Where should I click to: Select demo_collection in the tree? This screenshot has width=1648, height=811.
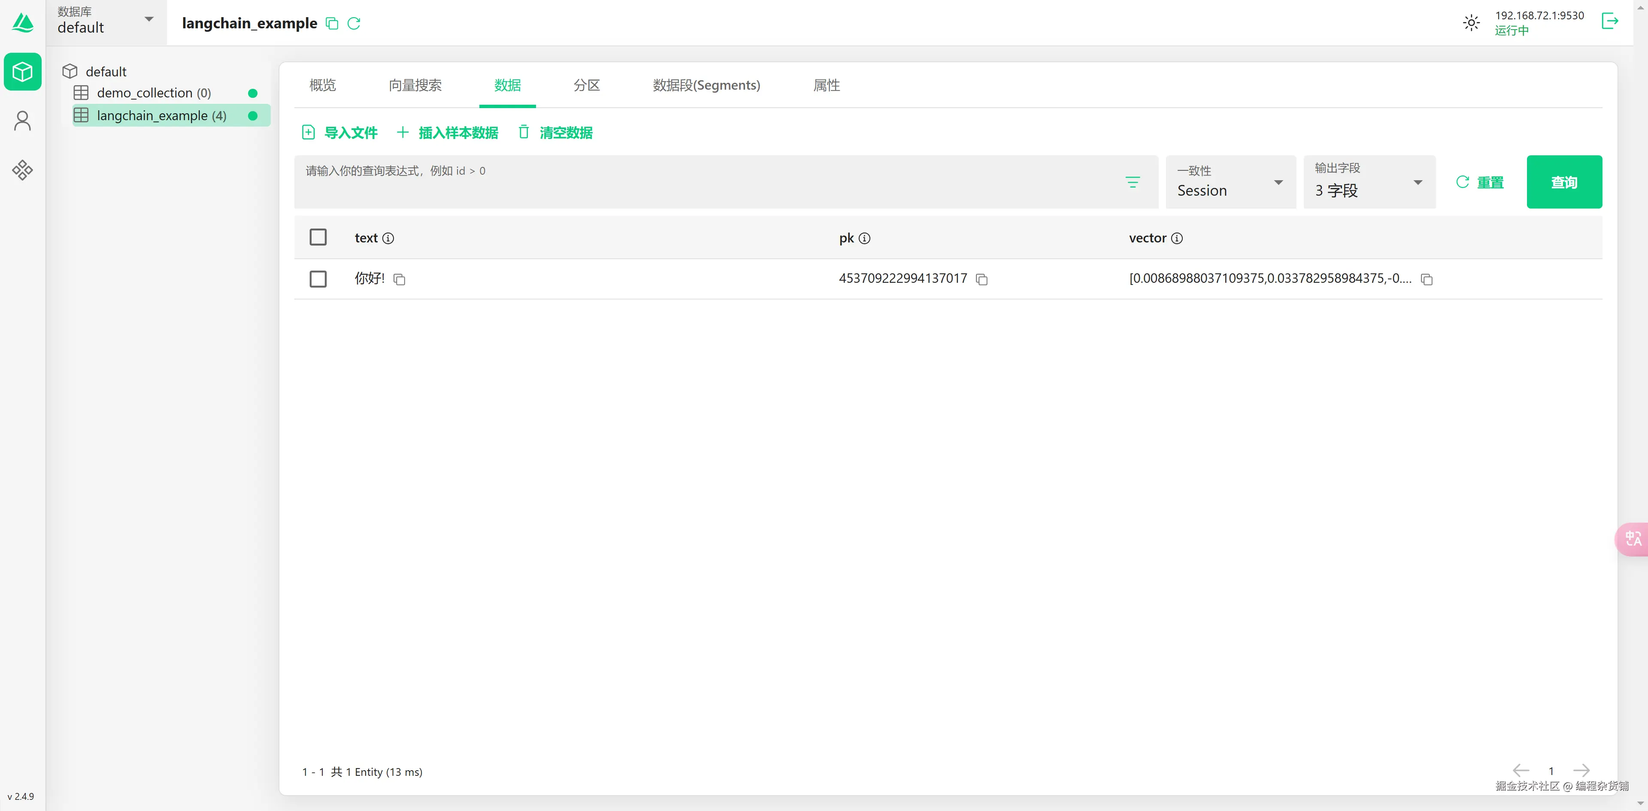click(154, 94)
